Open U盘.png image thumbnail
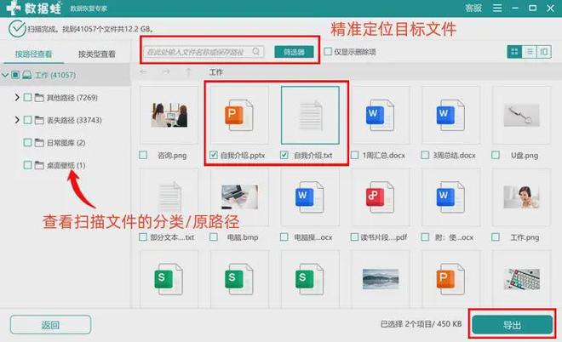The image size is (562, 342). click(x=521, y=115)
